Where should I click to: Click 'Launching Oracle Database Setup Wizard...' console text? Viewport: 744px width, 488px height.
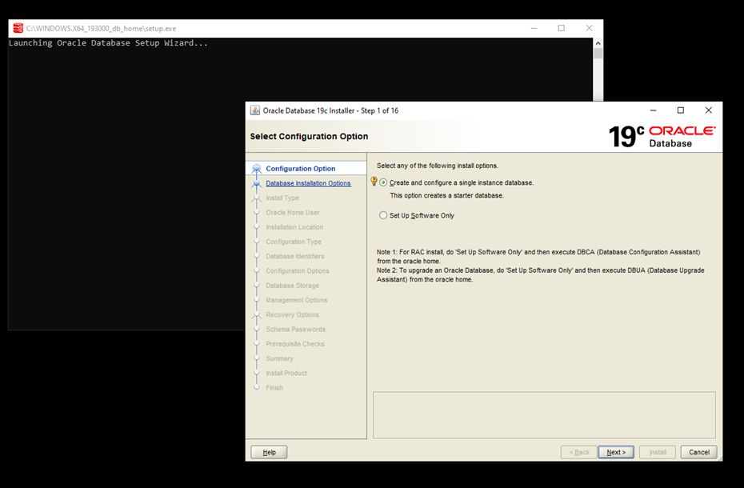108,43
